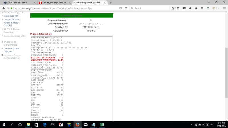Click the green secure padlock icon

(x=11, y=8)
